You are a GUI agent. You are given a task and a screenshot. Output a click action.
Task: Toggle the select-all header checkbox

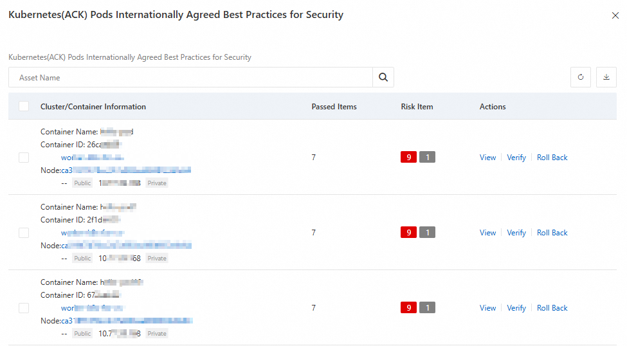(x=24, y=107)
